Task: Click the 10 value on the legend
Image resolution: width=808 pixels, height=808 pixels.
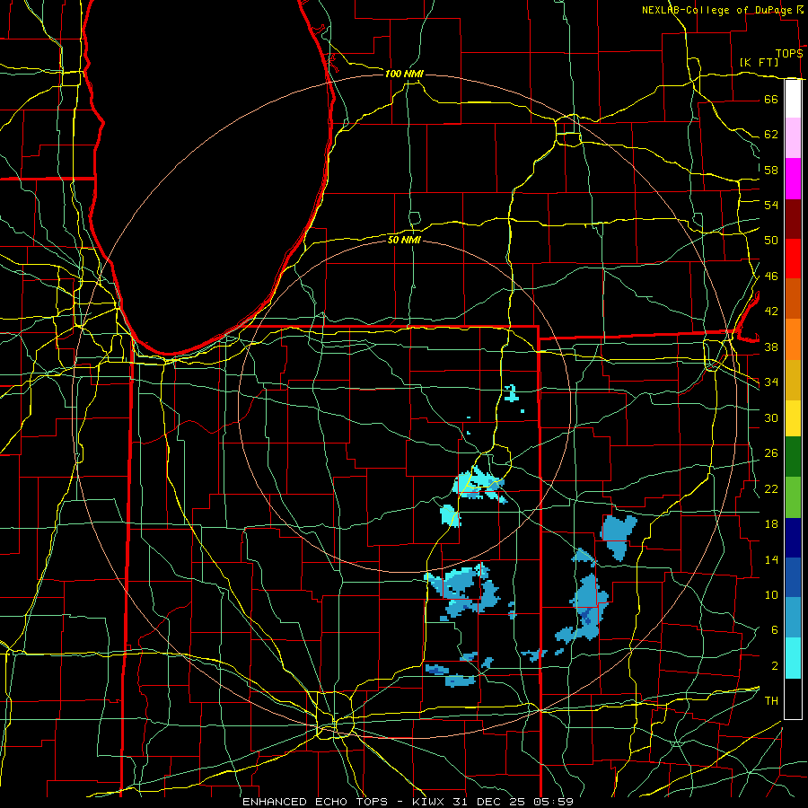Action: (771, 595)
